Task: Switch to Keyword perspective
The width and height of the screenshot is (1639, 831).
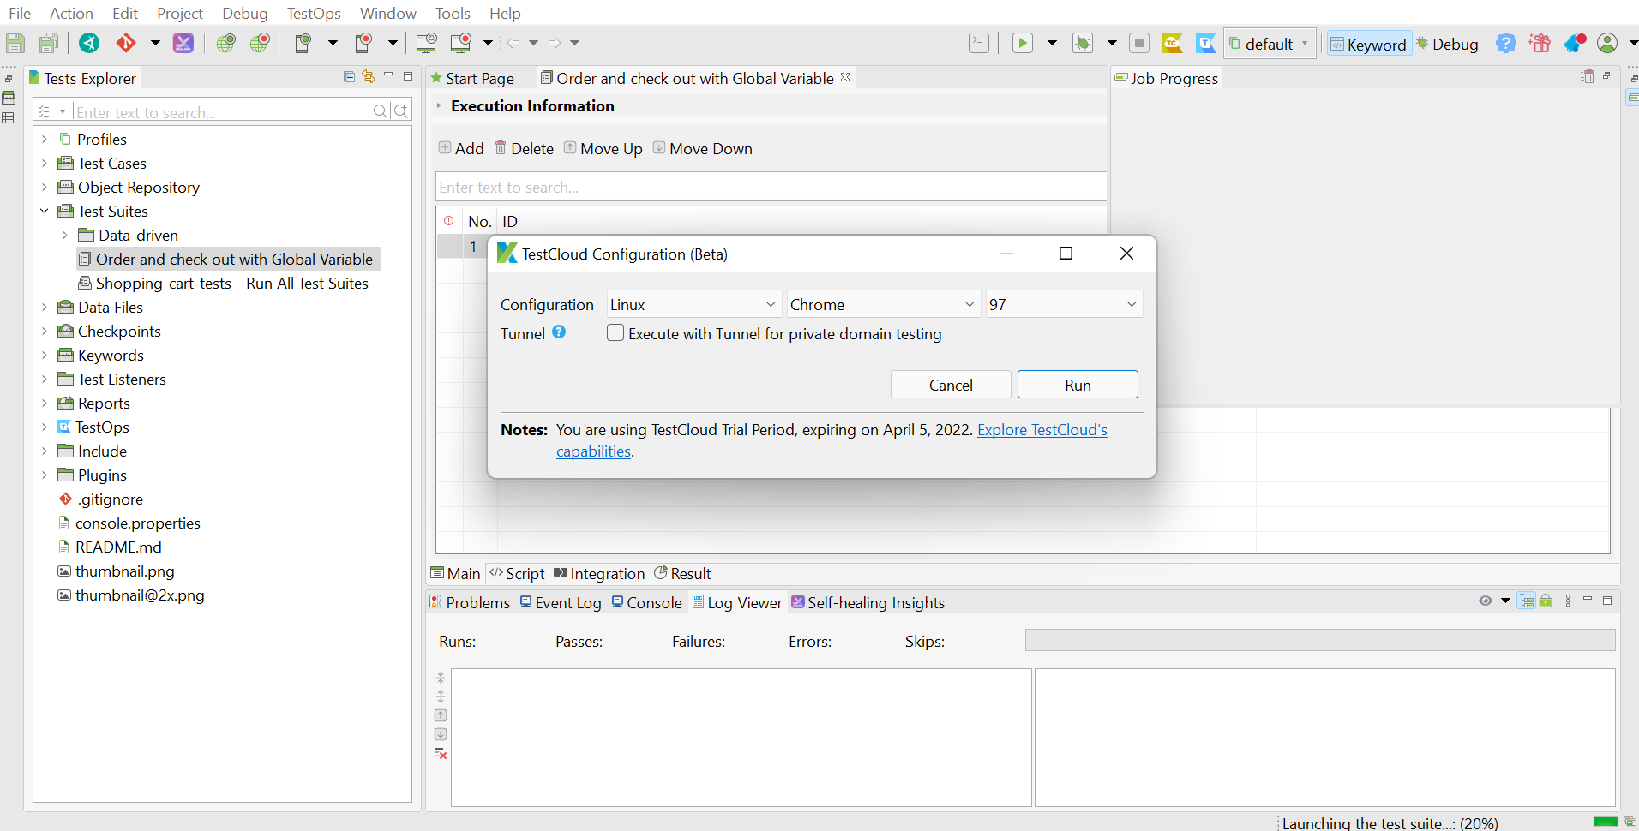Action: (1368, 44)
